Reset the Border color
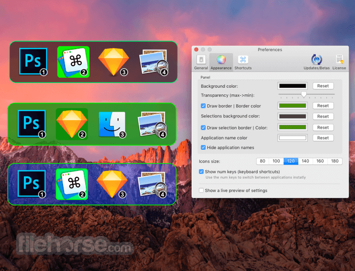Screen dimensions: 355x271 click(323, 106)
